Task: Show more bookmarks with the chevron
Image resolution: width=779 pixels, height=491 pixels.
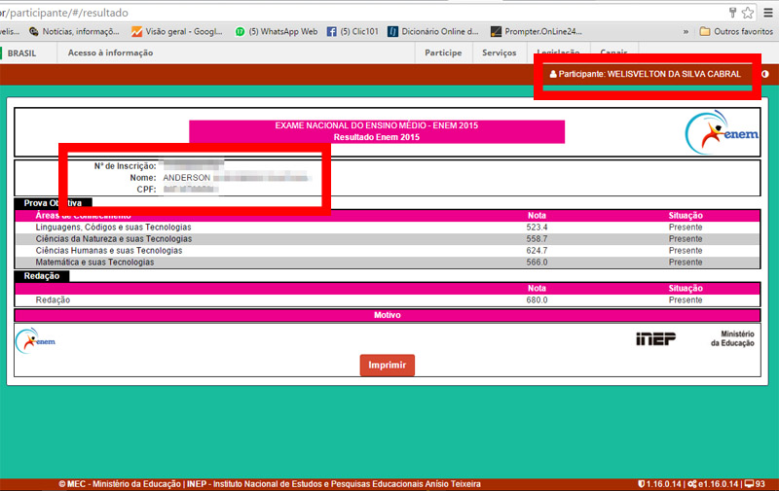Action: pos(686,32)
